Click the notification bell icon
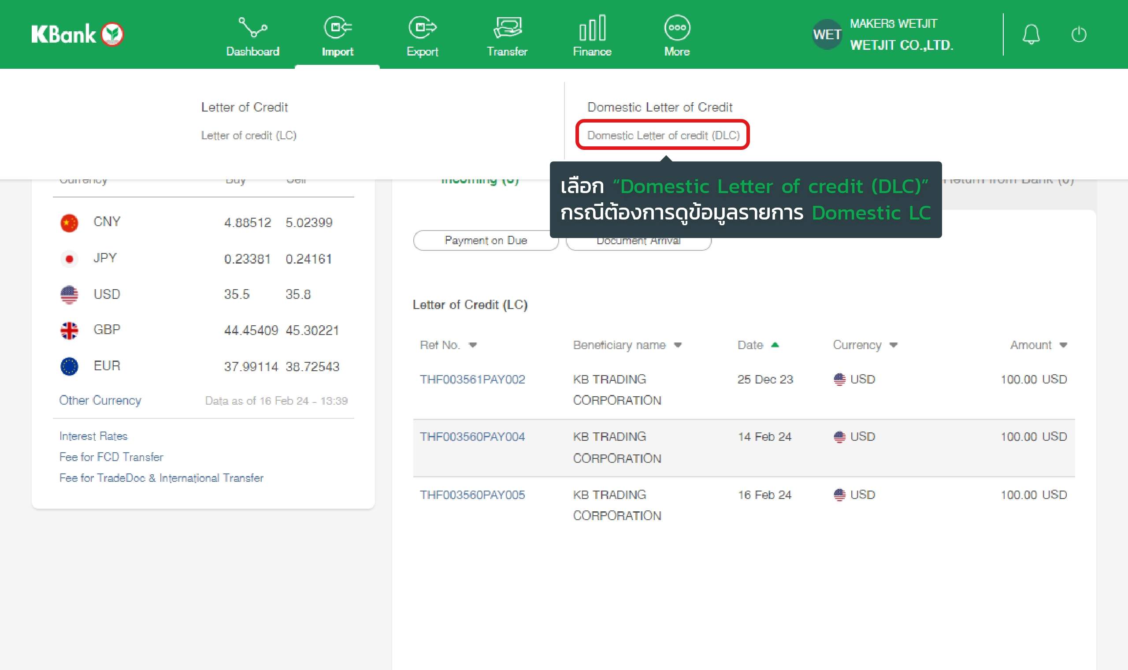 click(1031, 34)
